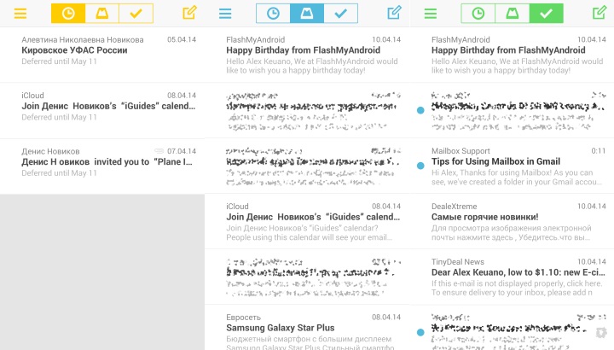This screenshot has height=350, width=614.
Task: Select the highlighted green checkmark tab
Action: (x=547, y=14)
